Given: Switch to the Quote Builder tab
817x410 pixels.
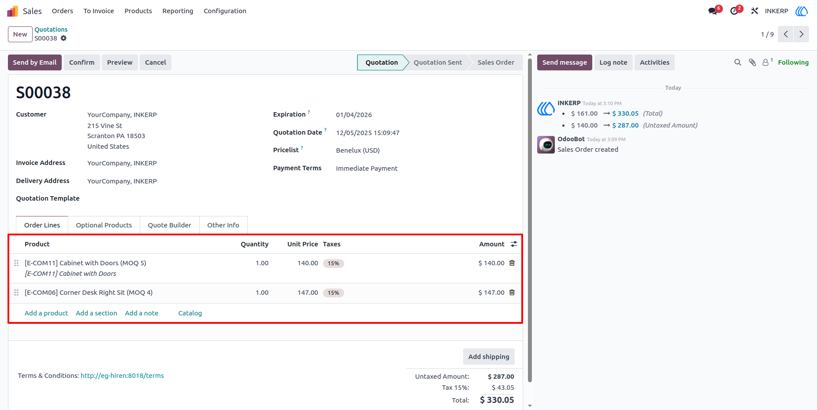Looking at the screenshot, I should [x=170, y=225].
